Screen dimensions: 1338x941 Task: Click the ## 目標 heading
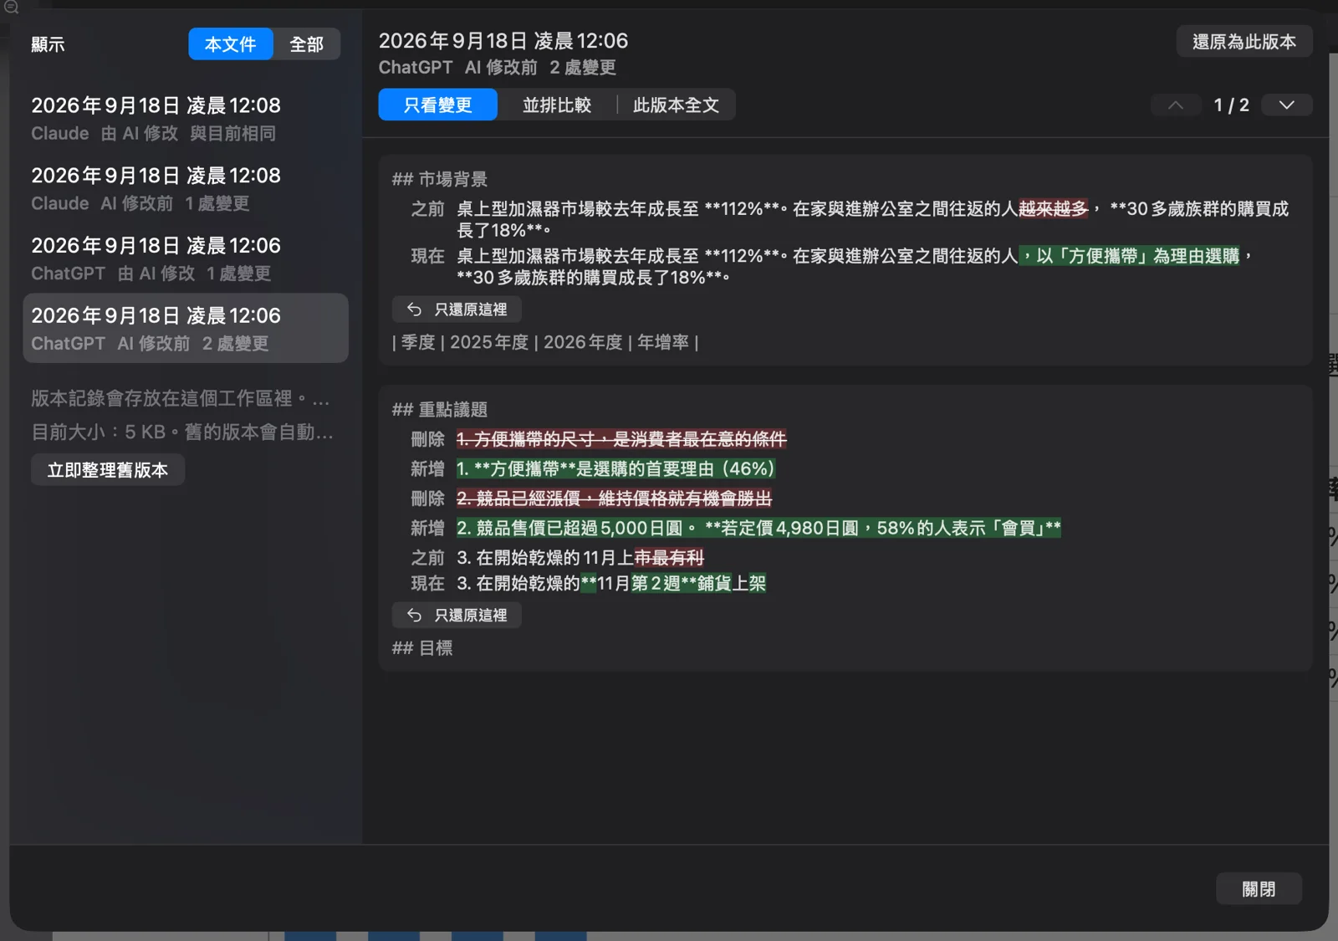tap(422, 648)
